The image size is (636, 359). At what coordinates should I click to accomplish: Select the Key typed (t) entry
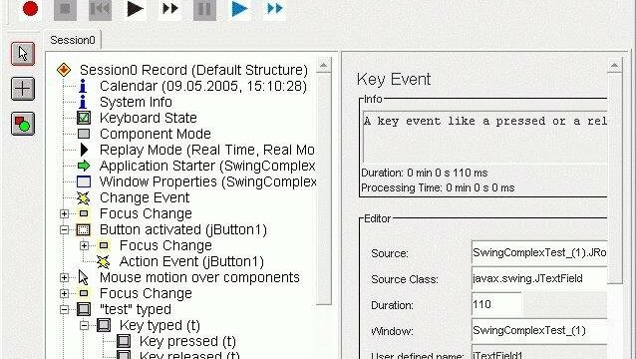coord(159,325)
